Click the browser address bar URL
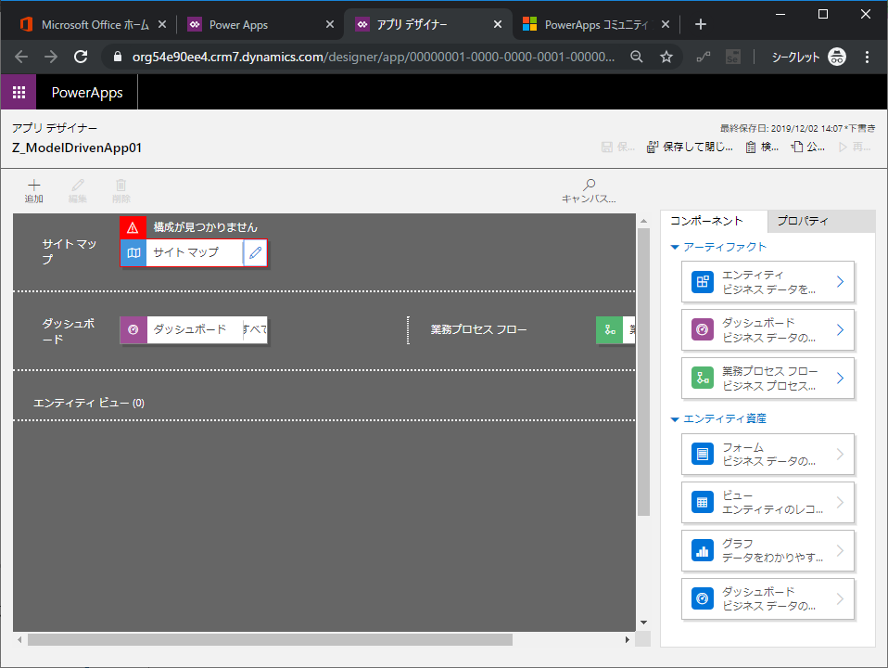 coord(373,57)
